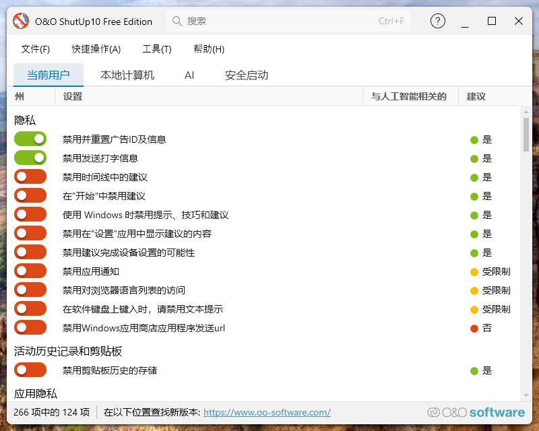Enable 禁用时间线中的建议 switch
The width and height of the screenshot is (539, 431).
coord(30,176)
